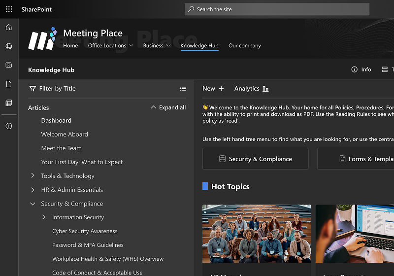Screen dimensions: 394x276
Task: Expand the HR & Admin Essentials node
Action: coord(33,190)
